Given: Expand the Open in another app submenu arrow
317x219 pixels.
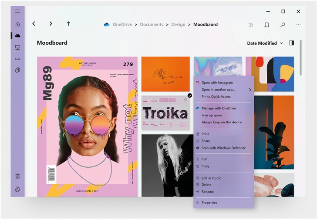Looking at the screenshot, I should pyautogui.click(x=250, y=90).
